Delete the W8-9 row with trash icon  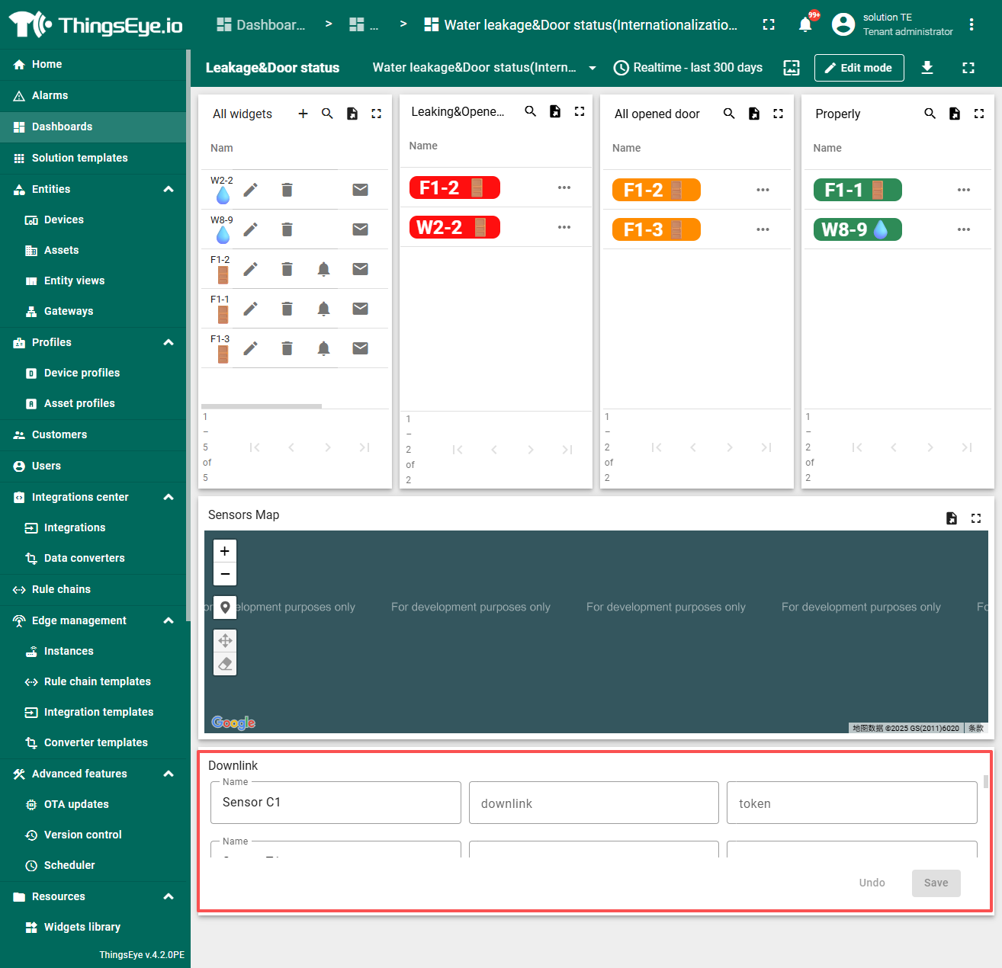[x=287, y=229]
